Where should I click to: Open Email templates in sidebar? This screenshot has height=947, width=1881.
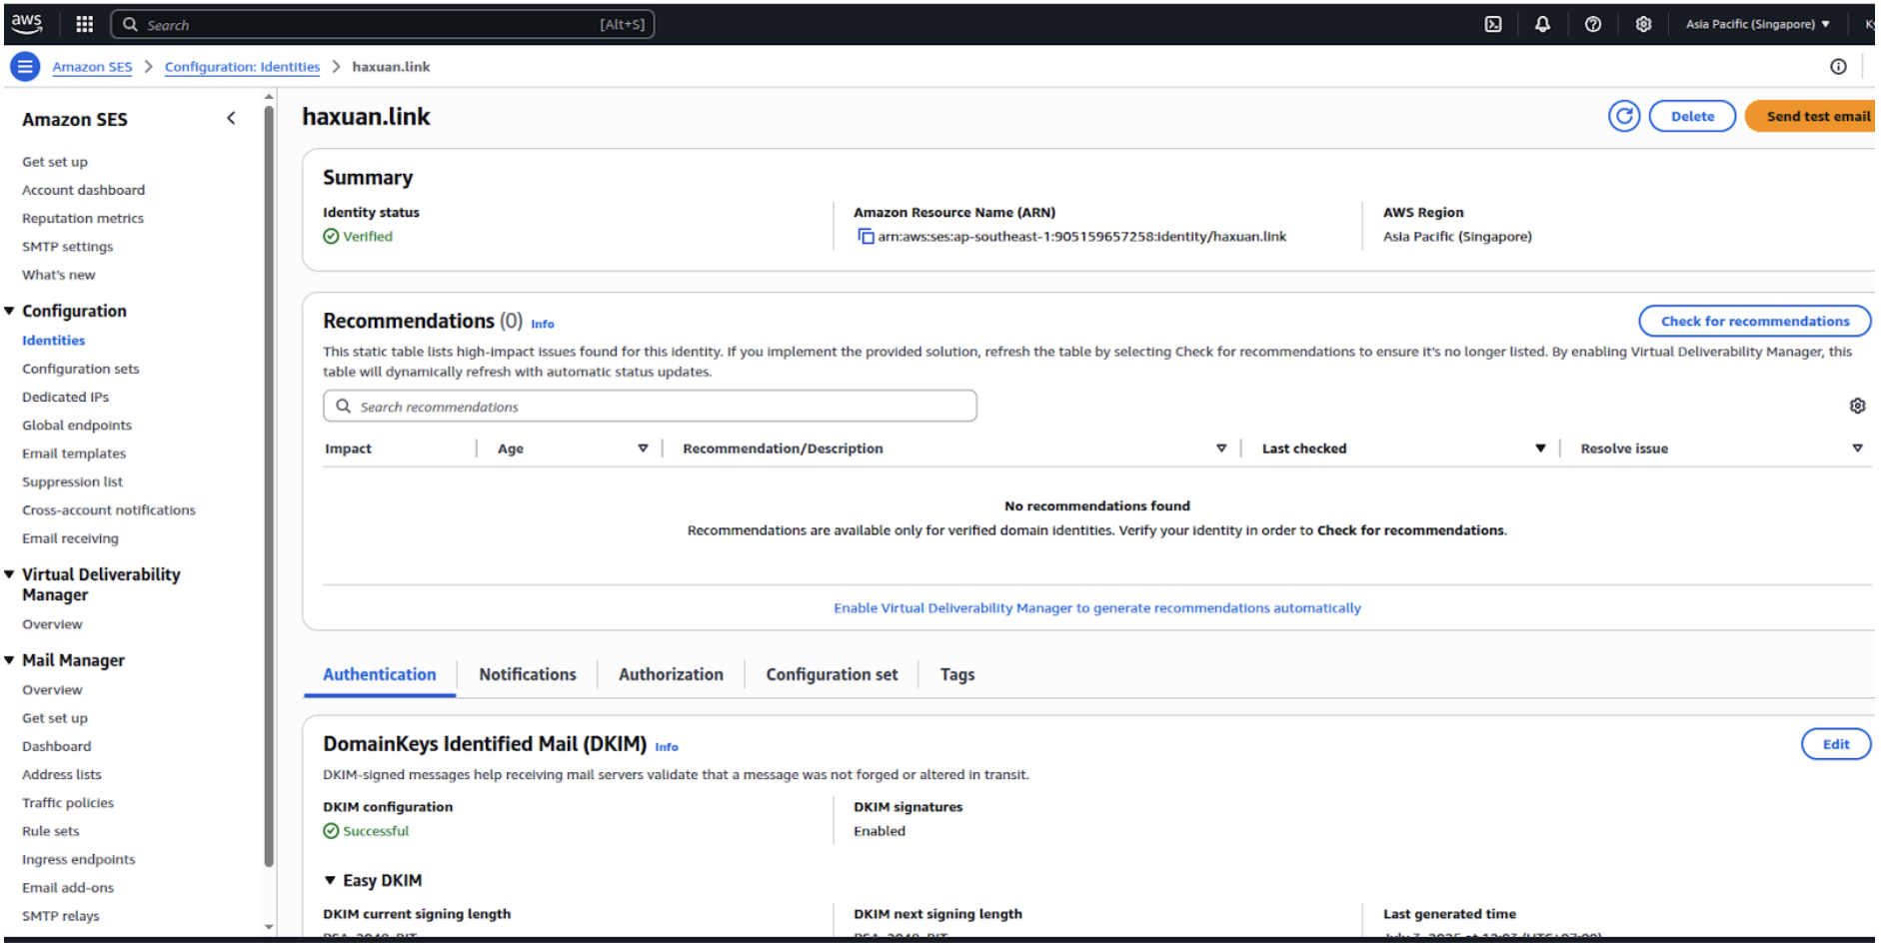(x=74, y=454)
